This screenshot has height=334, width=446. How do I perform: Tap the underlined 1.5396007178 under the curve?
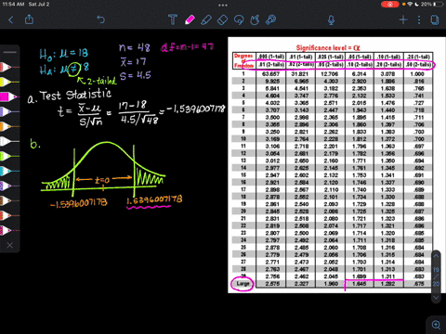click(x=154, y=200)
